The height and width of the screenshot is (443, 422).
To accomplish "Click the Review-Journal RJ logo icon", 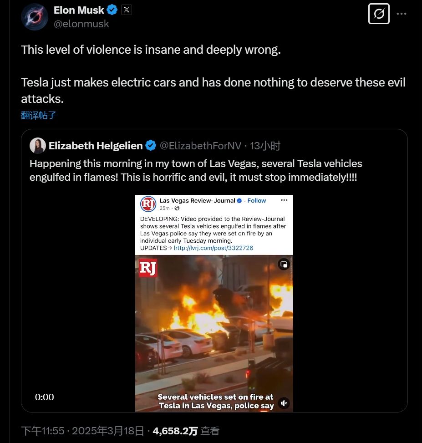I will pos(148,204).
